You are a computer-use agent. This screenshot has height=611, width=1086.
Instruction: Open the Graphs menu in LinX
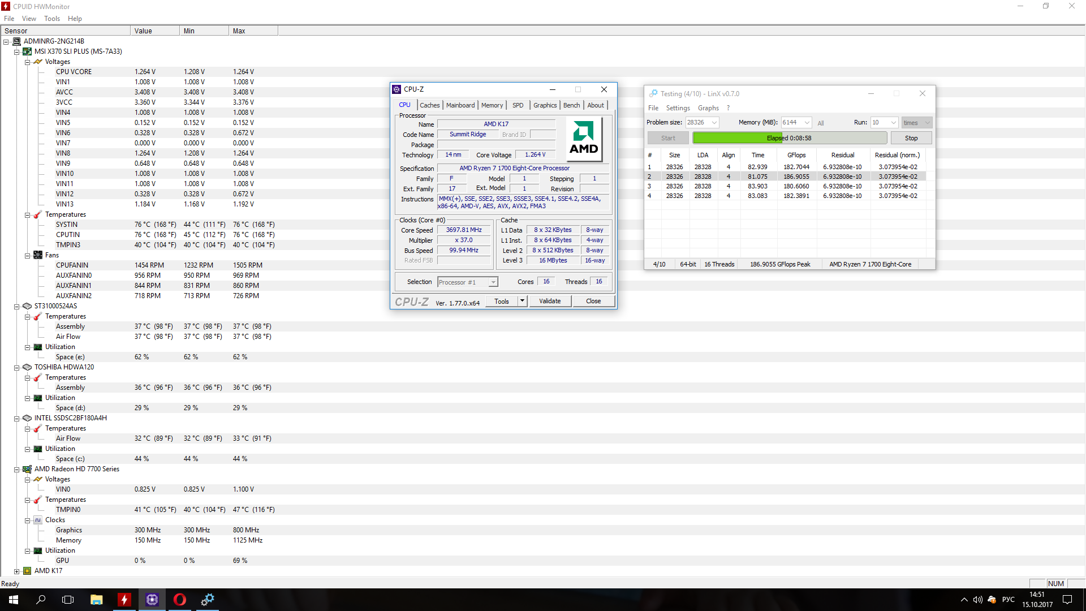tap(708, 108)
